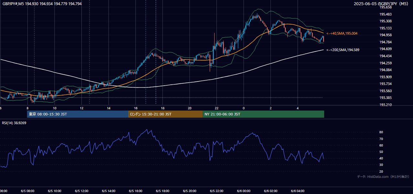Click price axis value 195.308

coord(386,21)
